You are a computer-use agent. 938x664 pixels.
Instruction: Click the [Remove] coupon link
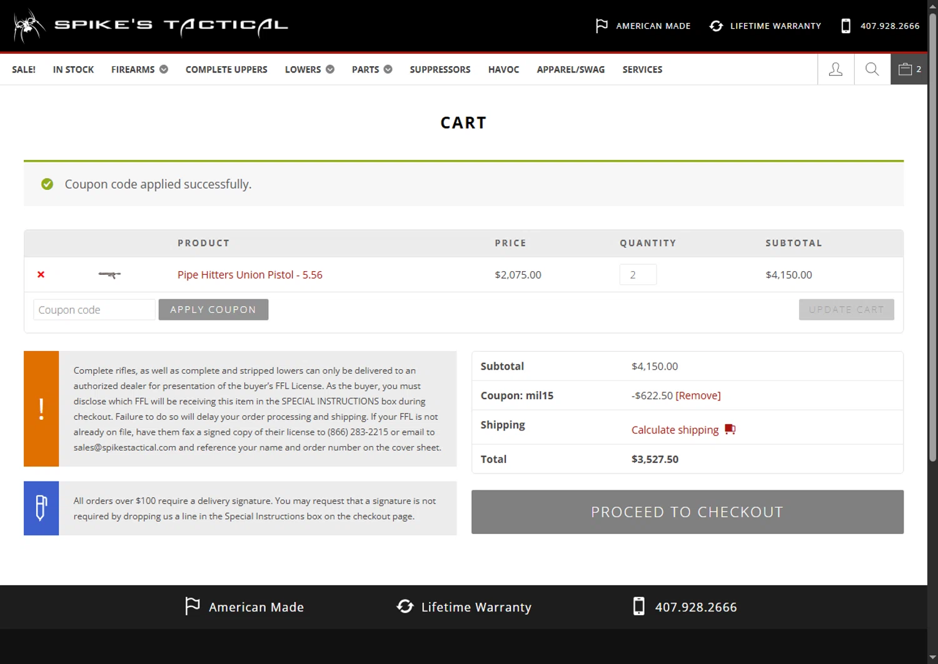[698, 395]
